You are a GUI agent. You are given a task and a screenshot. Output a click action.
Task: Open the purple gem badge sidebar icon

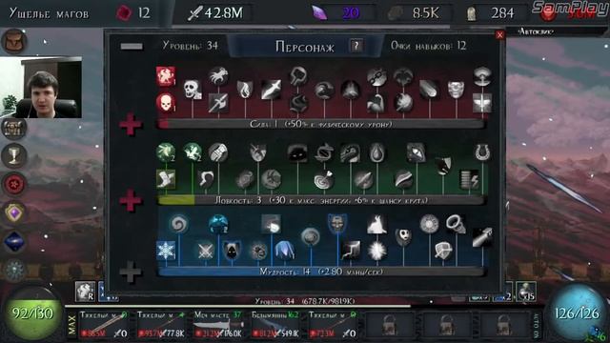pyautogui.click(x=14, y=212)
